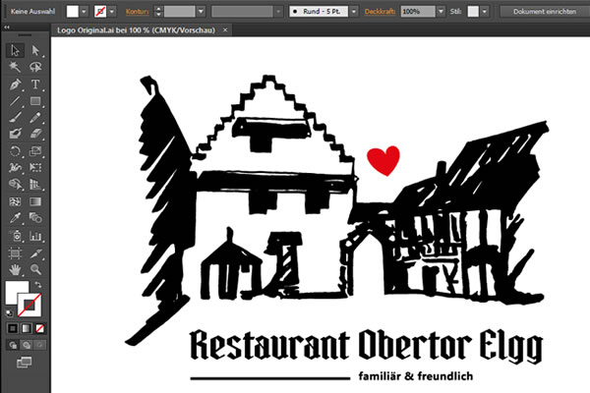Viewport: 590px width, 393px height.
Task: Select the Hand tool
Action: point(16,267)
